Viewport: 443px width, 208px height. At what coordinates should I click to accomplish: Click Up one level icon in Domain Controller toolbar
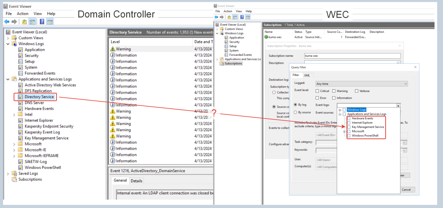click(24, 22)
